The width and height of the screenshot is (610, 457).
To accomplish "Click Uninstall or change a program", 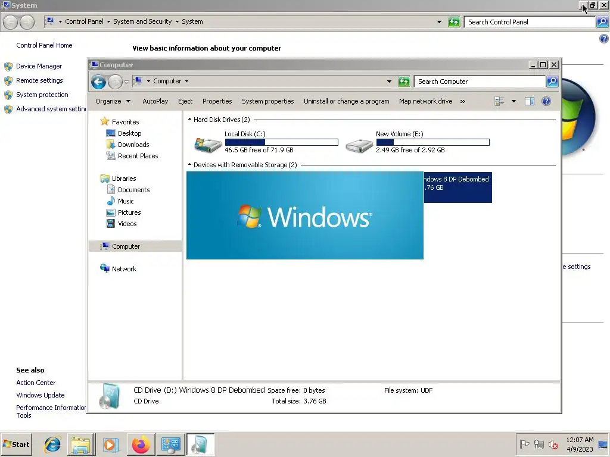I will pos(346,101).
